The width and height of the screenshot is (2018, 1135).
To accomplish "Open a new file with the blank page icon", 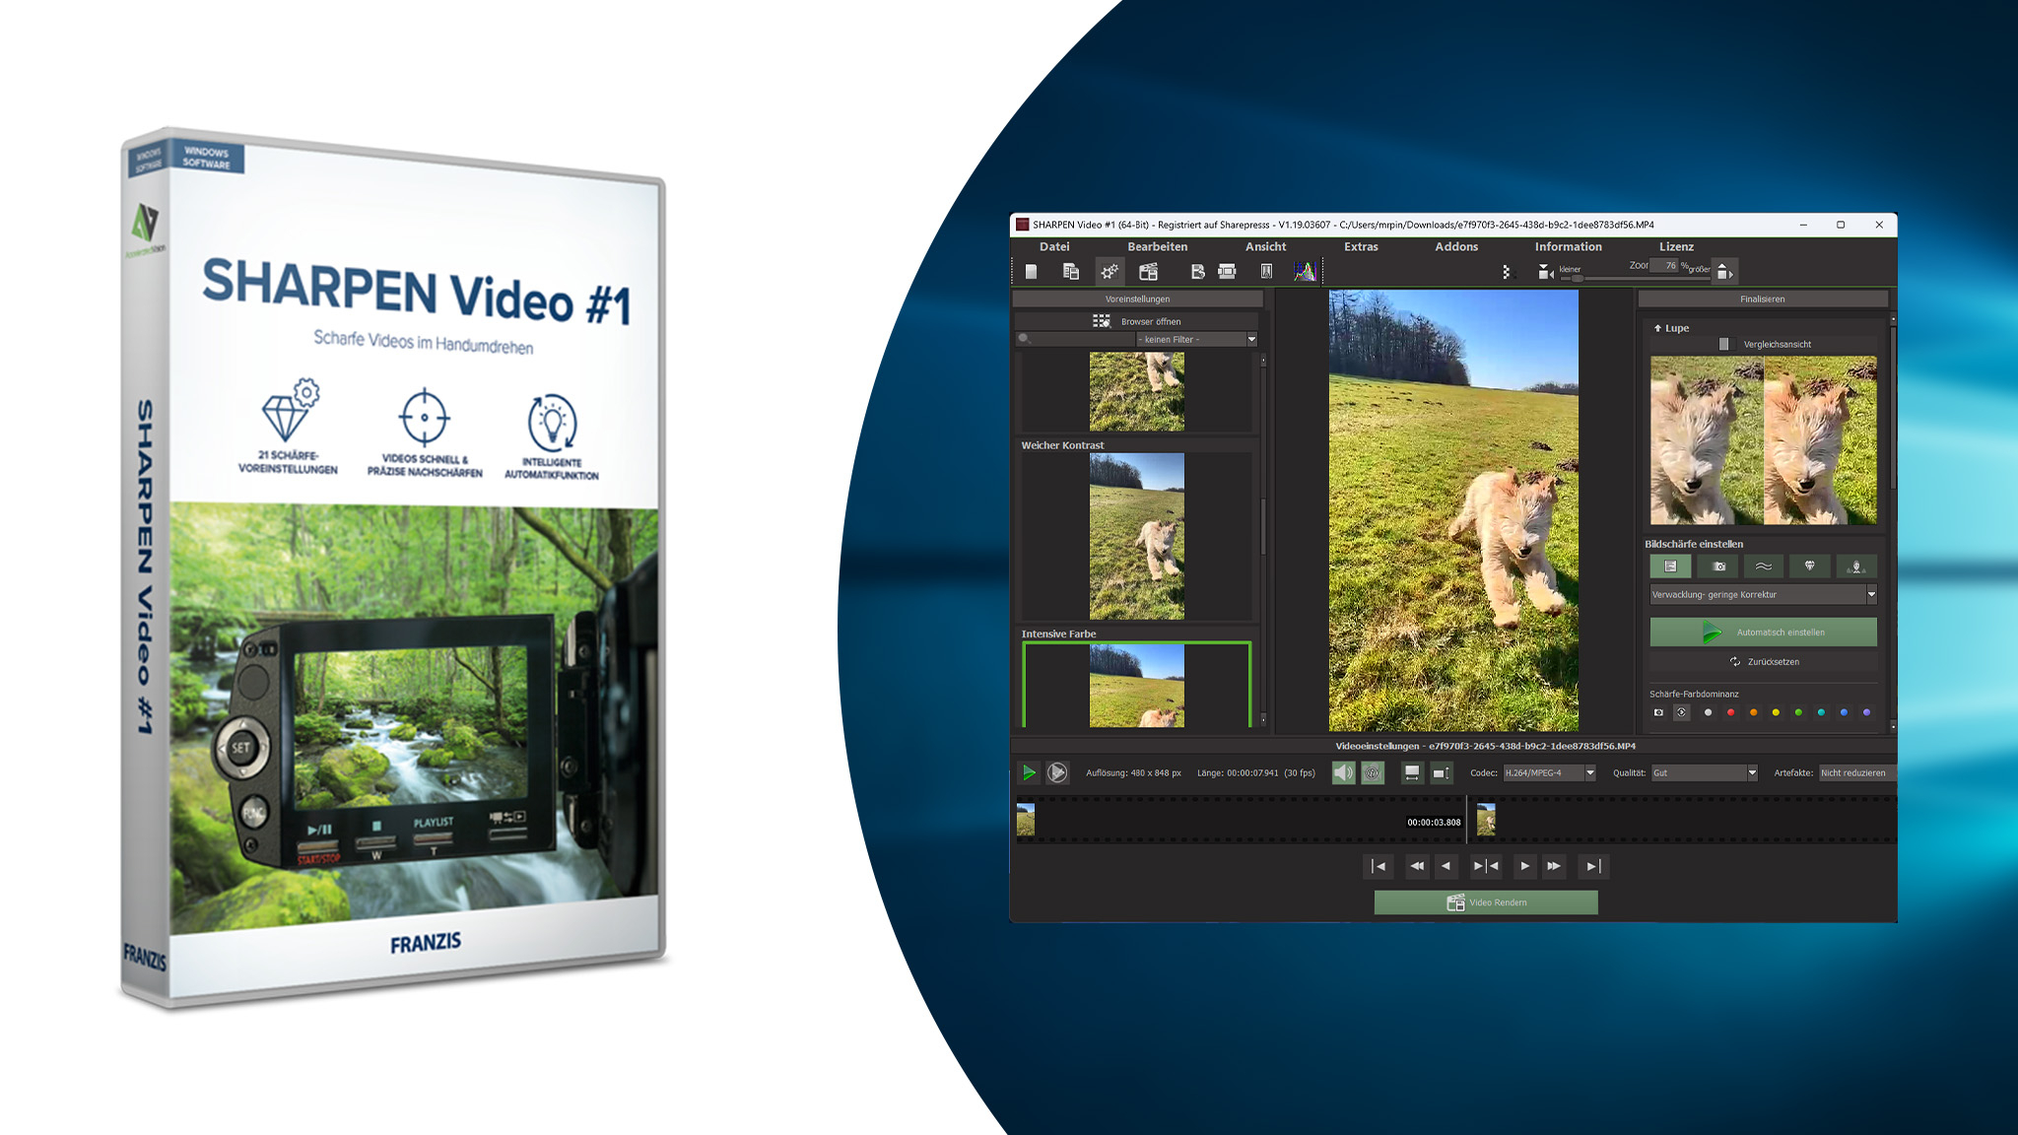I will [1032, 272].
